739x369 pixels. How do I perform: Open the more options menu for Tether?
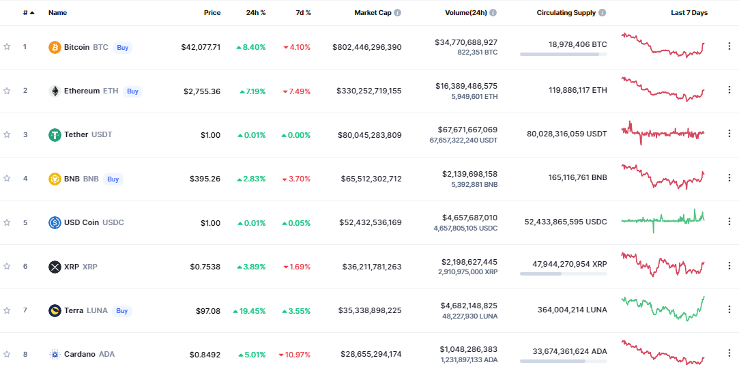[729, 134]
